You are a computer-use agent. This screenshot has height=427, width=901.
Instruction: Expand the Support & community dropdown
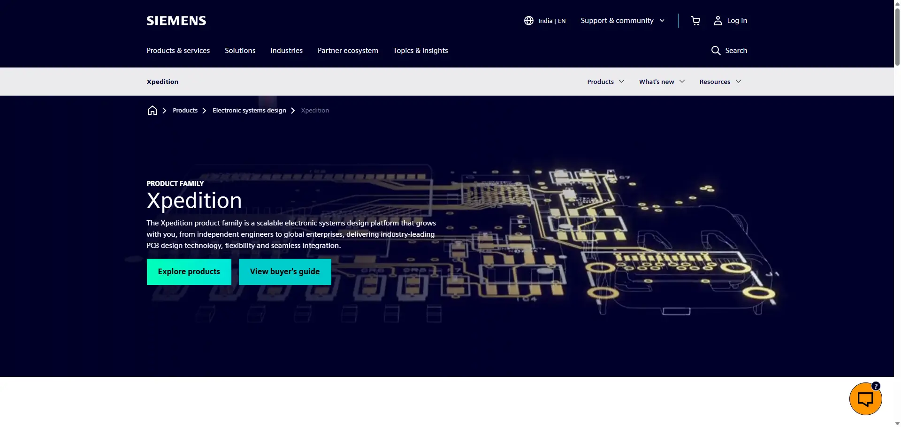623,21
